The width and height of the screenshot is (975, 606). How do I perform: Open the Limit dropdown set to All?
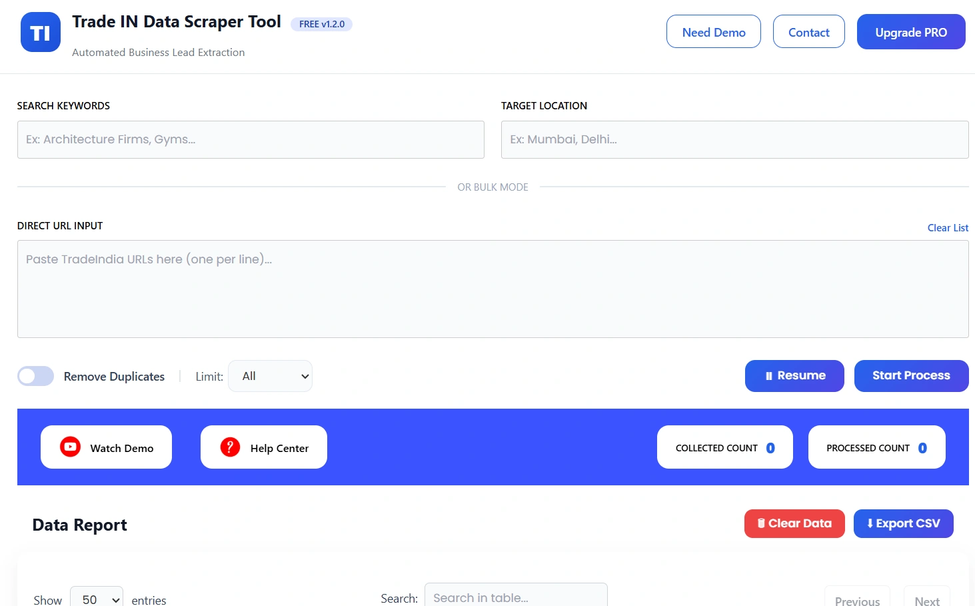pos(269,375)
